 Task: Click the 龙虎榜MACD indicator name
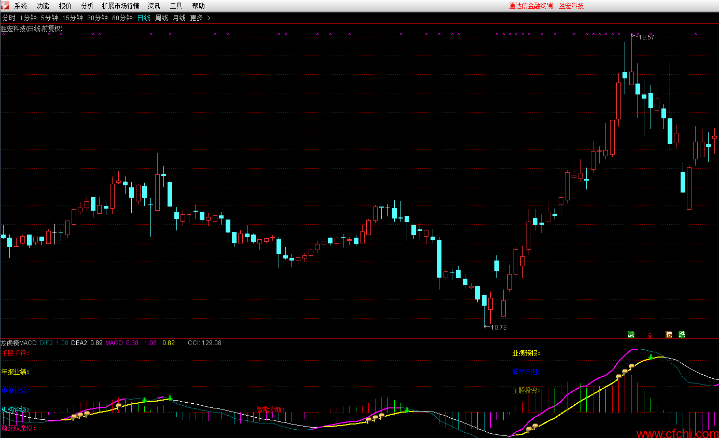(19, 343)
